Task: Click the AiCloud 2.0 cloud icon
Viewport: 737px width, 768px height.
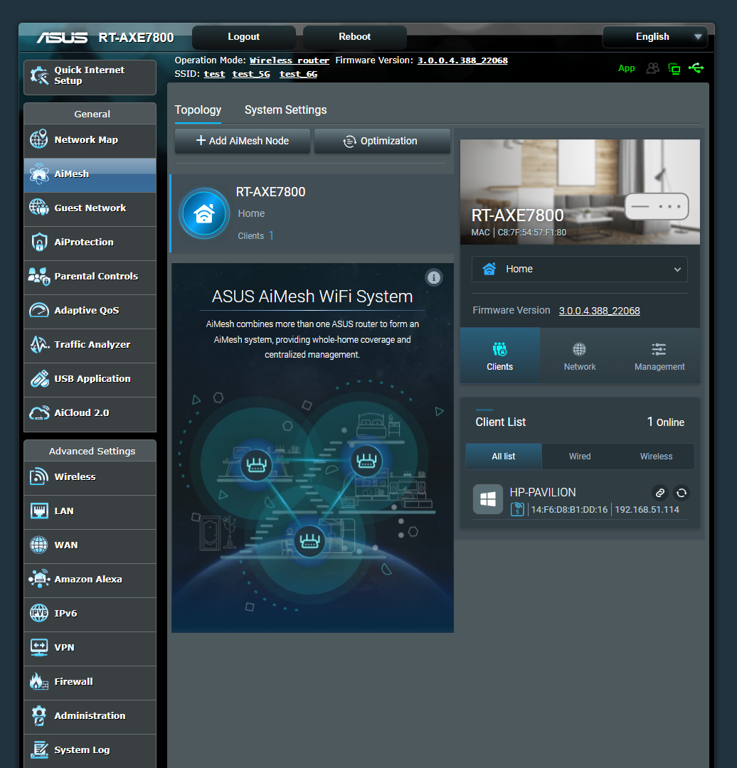Action: [38, 413]
